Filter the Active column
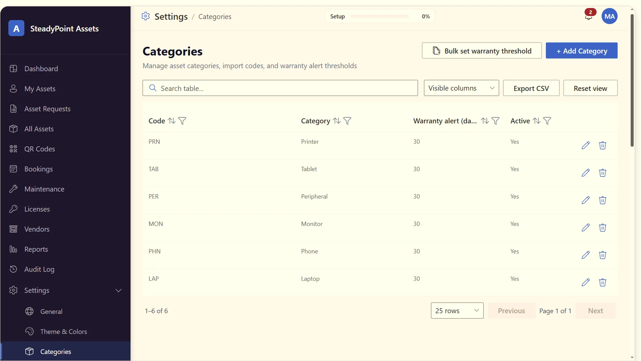The width and height of the screenshot is (641, 361). pos(547,121)
